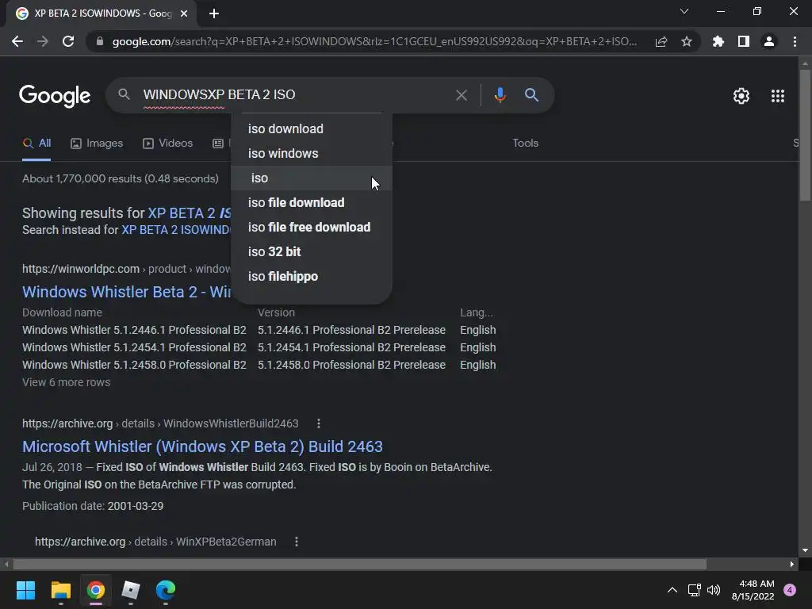Viewport: 812px width, 609px height.
Task: Go back to the previous page
Action: (17, 41)
